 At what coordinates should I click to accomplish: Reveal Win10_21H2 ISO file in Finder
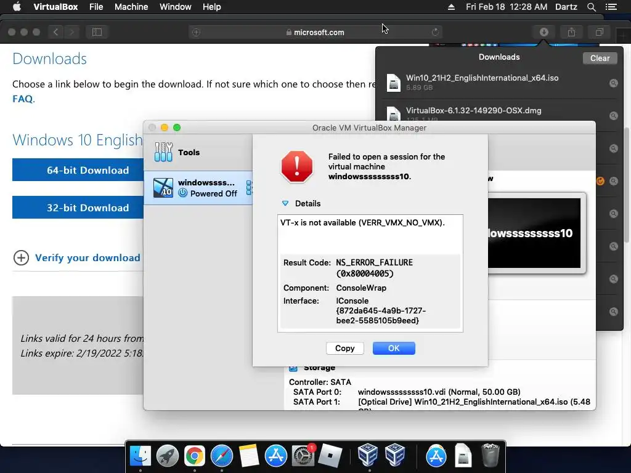[613, 83]
